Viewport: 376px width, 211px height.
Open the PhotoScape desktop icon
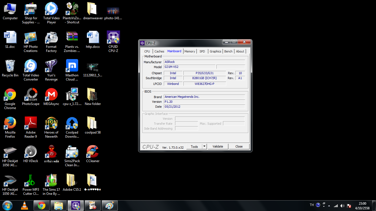coord(31,95)
